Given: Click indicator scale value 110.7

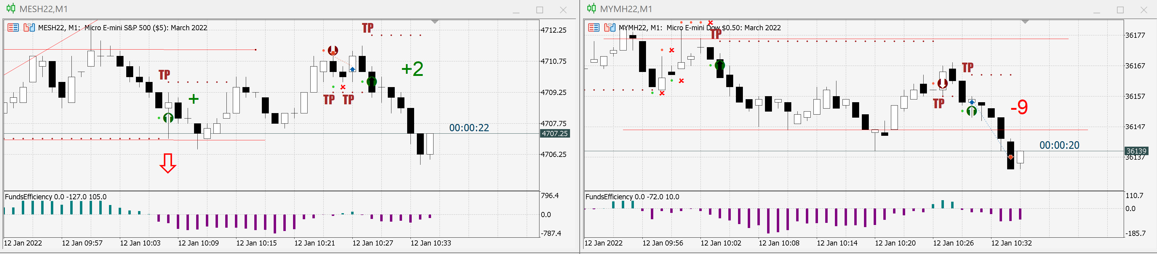Looking at the screenshot, I should pyautogui.click(x=1134, y=196).
